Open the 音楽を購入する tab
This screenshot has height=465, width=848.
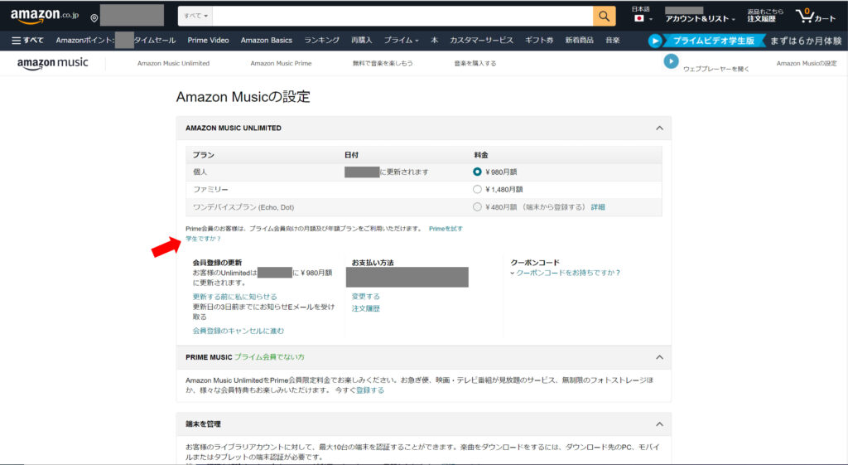(475, 63)
